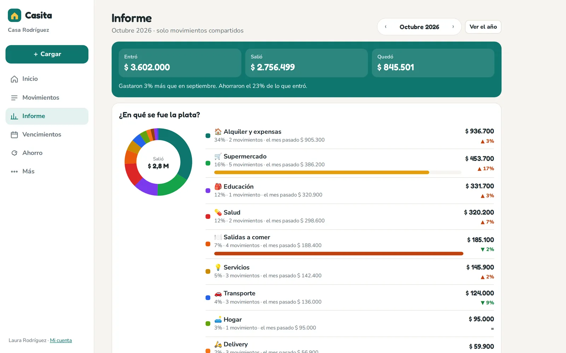Image resolution: width=566 pixels, height=353 pixels.
Task: Click the Salió $ 2.756.499 card
Action: pyautogui.click(x=307, y=63)
